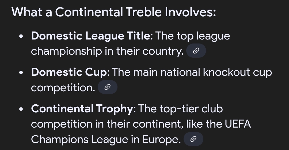Viewport: 289px width, 150px height.
Task: Click the word 'competition.' under Domestic Cup
Action: (63, 88)
